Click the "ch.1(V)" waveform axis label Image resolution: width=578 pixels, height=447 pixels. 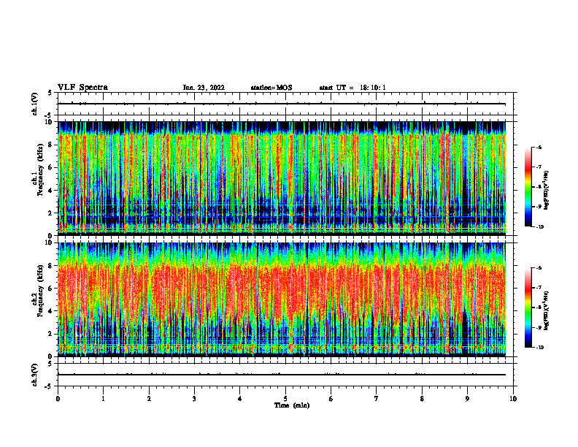pos(35,104)
